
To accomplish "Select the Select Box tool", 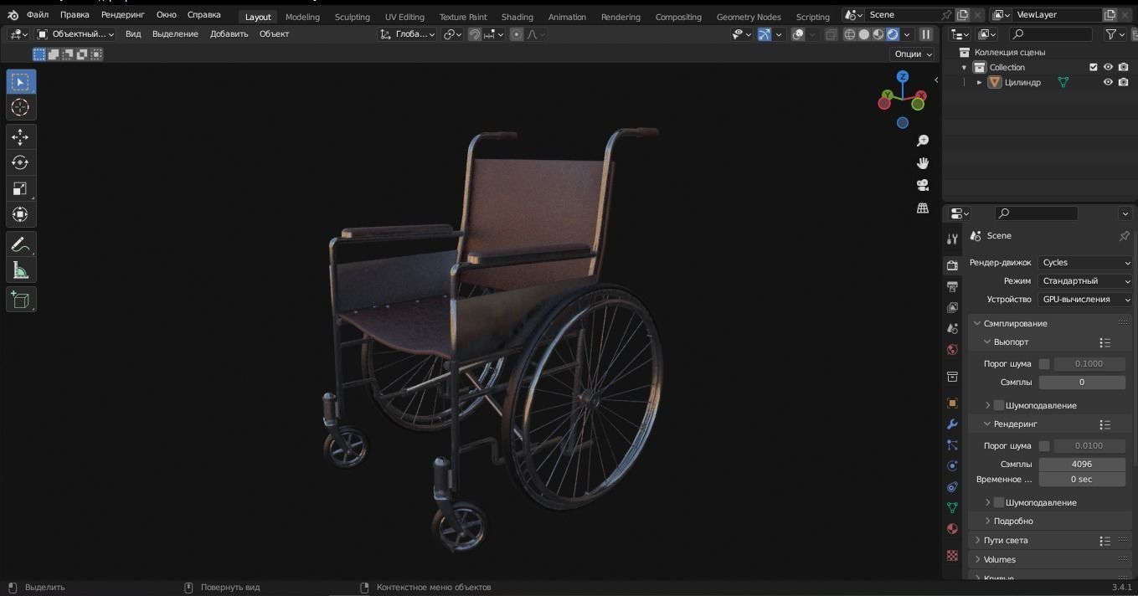I will pos(21,81).
